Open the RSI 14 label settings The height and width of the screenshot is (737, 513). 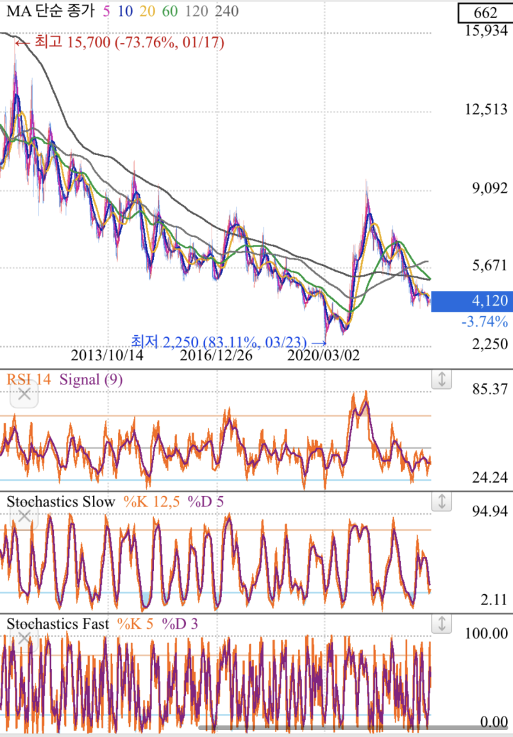click(29, 379)
